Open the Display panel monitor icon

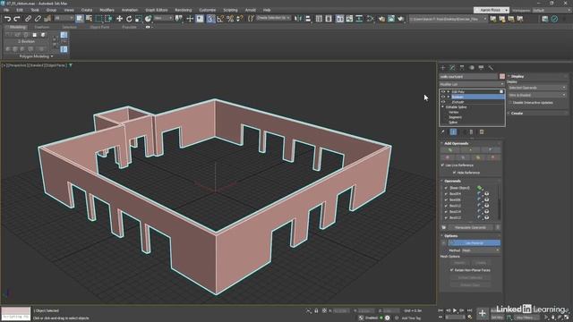482,68
